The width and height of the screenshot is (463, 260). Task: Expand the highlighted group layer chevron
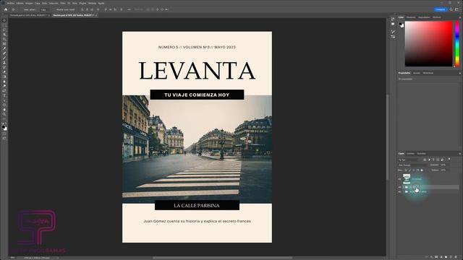click(403, 187)
